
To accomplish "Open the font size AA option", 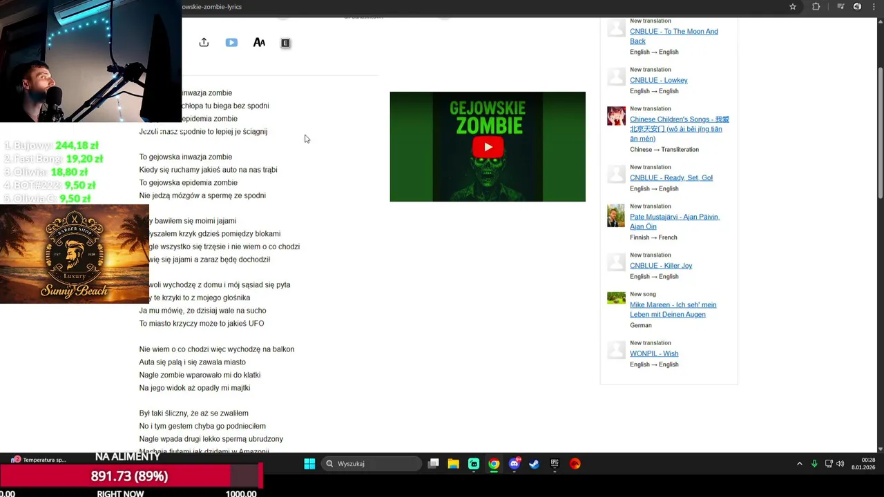I will pos(259,43).
